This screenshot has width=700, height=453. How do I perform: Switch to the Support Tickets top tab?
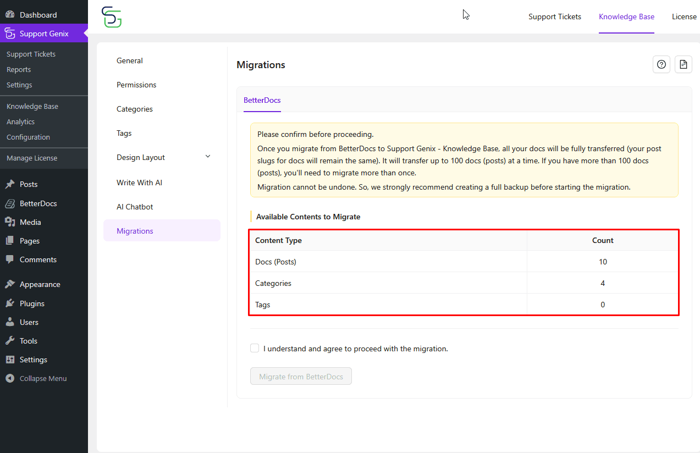pos(555,16)
